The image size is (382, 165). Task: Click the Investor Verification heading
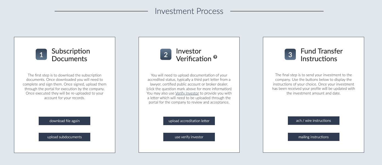pyautogui.click(x=194, y=55)
